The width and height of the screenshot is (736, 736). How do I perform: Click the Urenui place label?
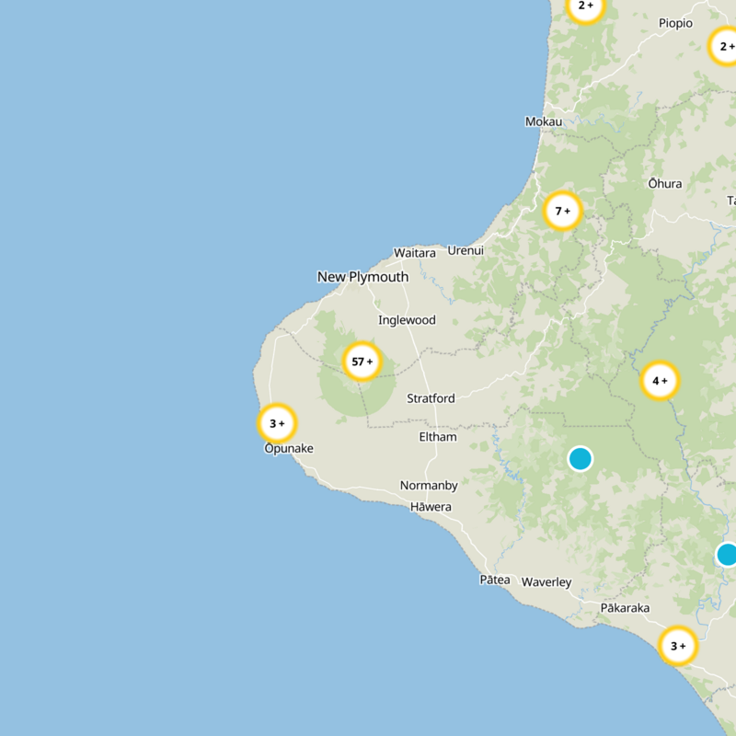pos(466,250)
